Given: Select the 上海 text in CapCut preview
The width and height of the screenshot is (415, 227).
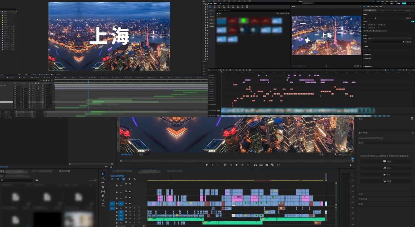Looking at the screenshot, I should [x=326, y=35].
